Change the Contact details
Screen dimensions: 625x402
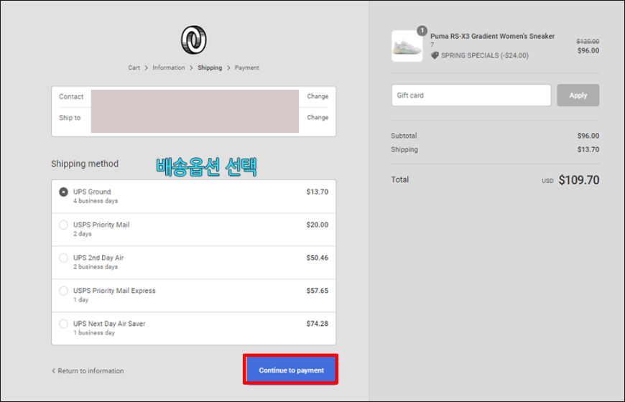pyautogui.click(x=318, y=96)
